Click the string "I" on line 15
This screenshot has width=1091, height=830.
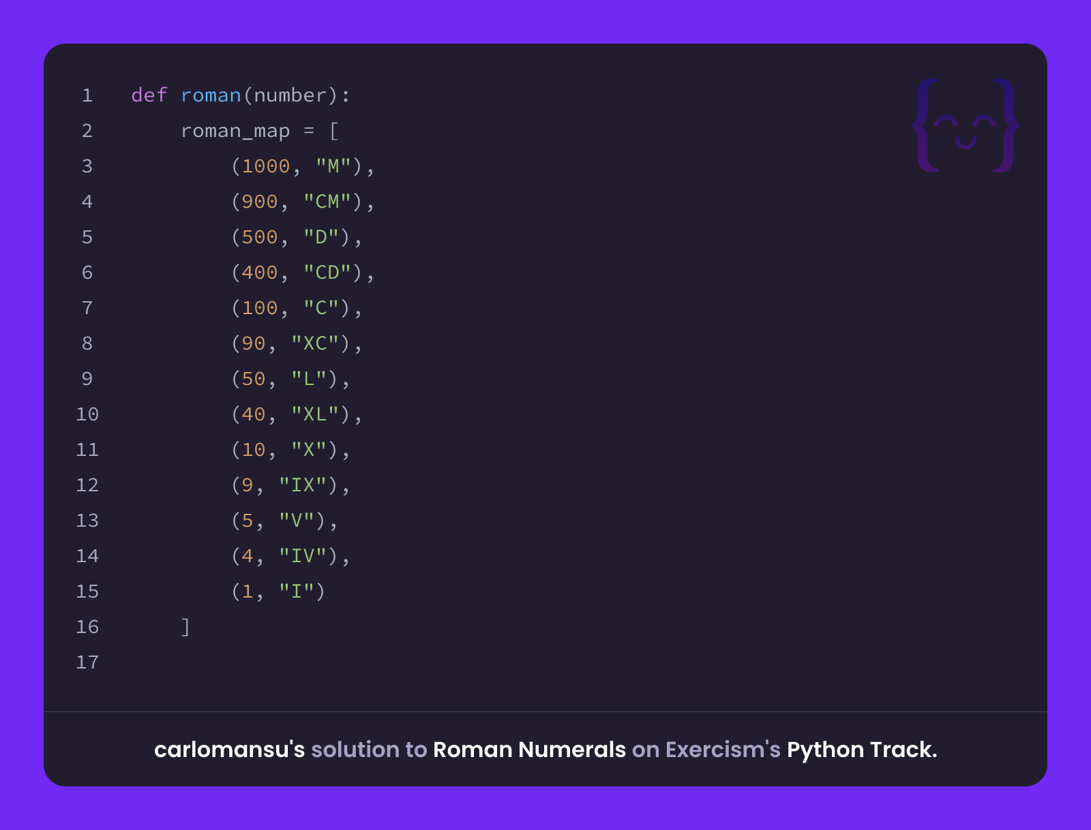(297, 591)
